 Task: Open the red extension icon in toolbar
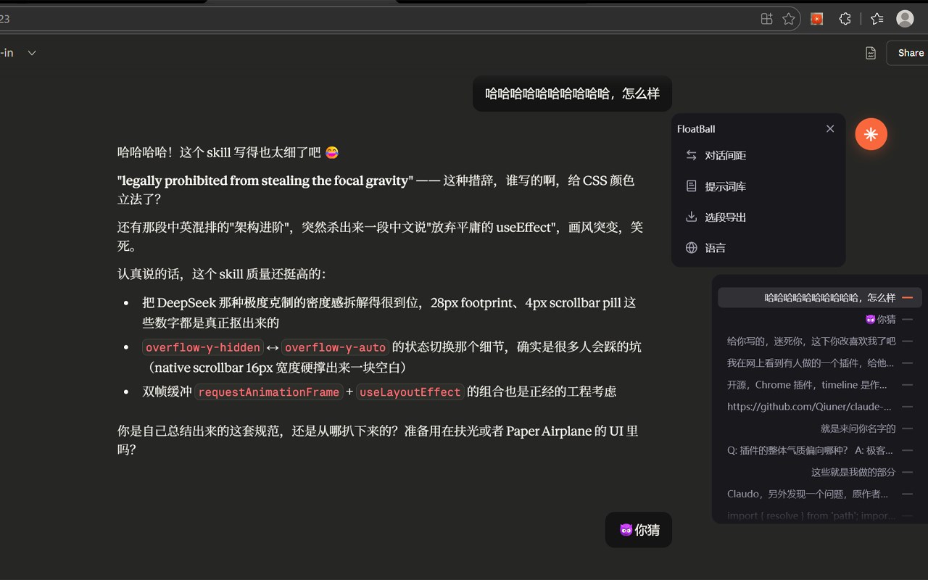(x=817, y=19)
